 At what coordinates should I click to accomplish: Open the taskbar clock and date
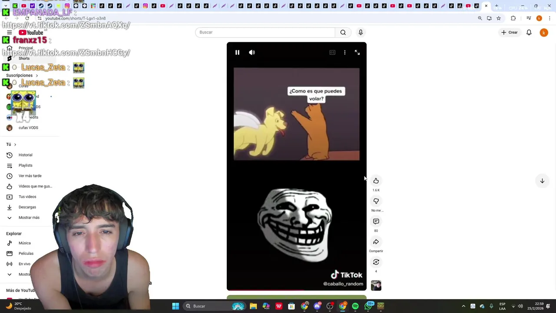[x=535, y=306]
